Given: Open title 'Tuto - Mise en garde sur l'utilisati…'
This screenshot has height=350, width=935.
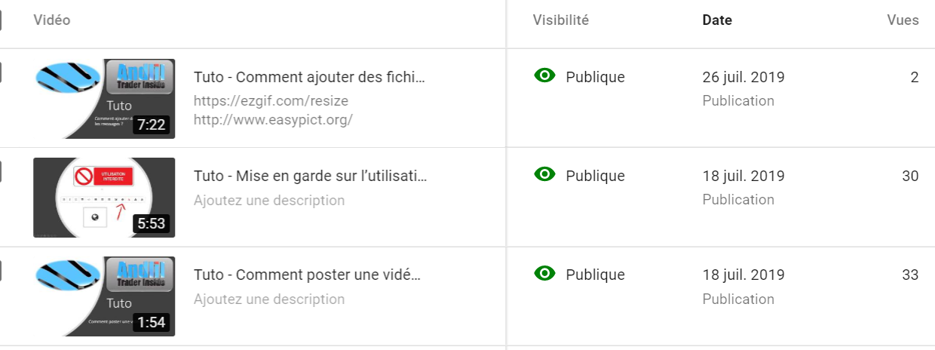Looking at the screenshot, I should (310, 176).
